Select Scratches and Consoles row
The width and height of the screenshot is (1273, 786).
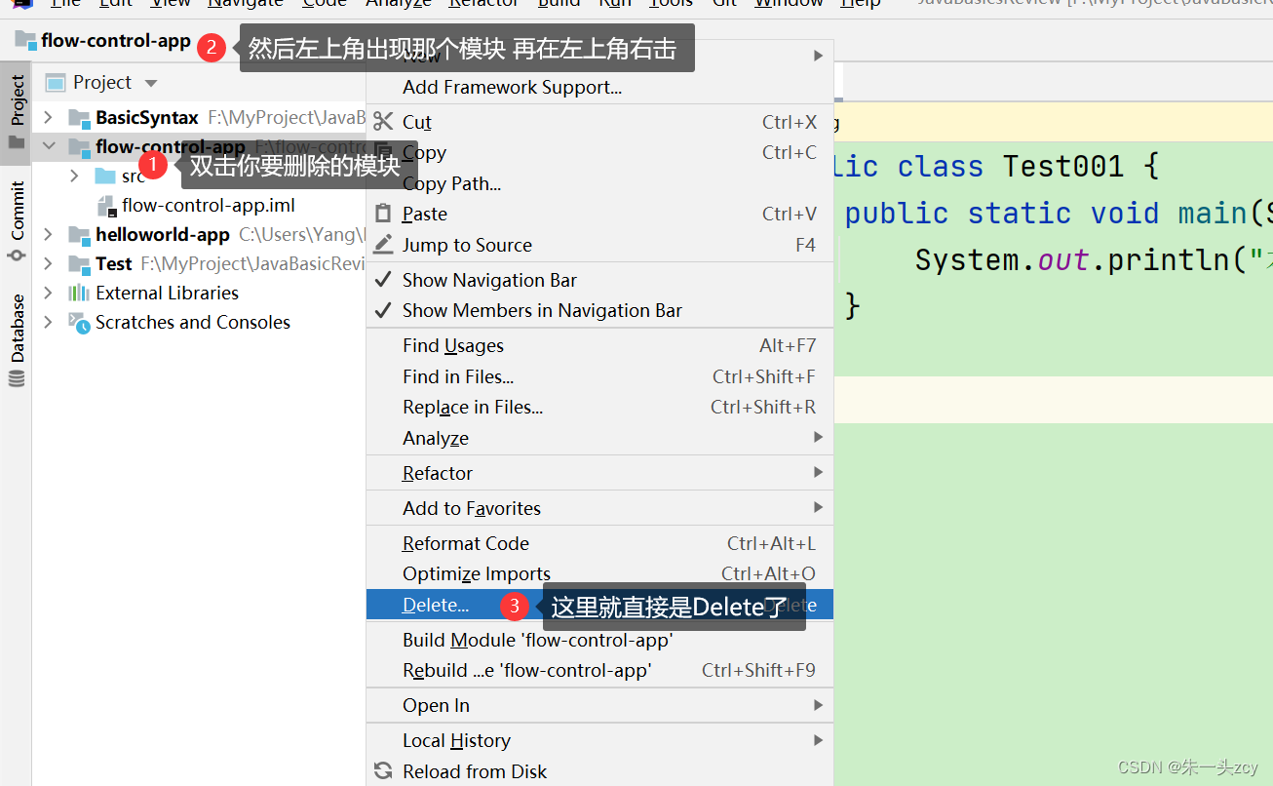199,322
